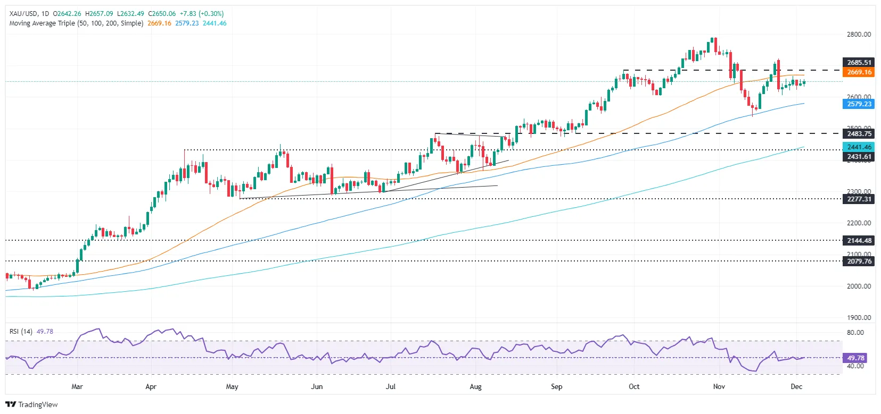Select the 2685.51 resistance price tag
Screen dimensions: 881x414
click(x=859, y=63)
